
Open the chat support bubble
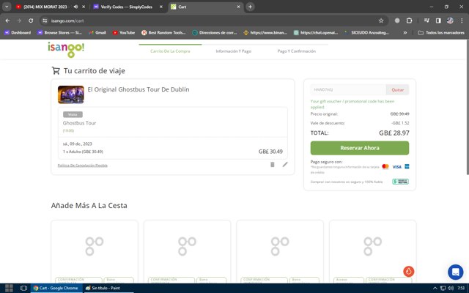pos(456,272)
